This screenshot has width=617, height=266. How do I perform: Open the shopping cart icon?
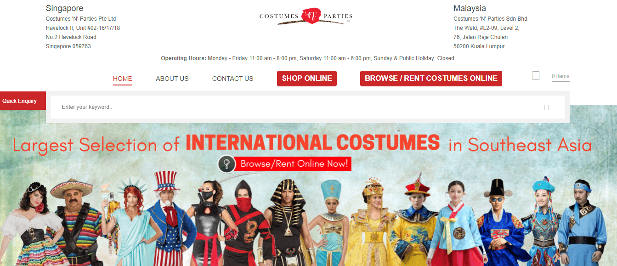(x=536, y=76)
